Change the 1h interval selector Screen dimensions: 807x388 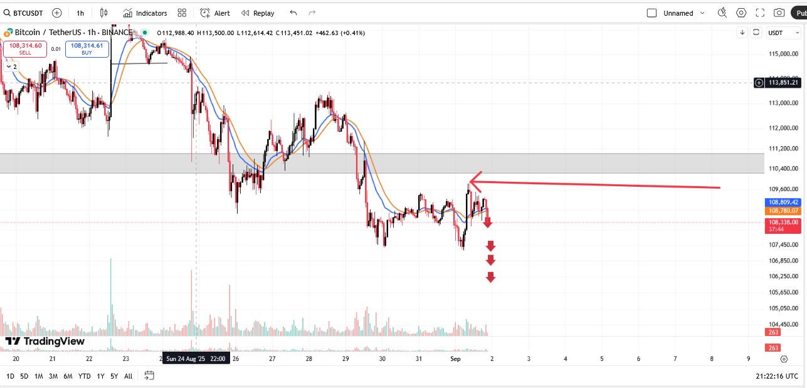coord(80,13)
